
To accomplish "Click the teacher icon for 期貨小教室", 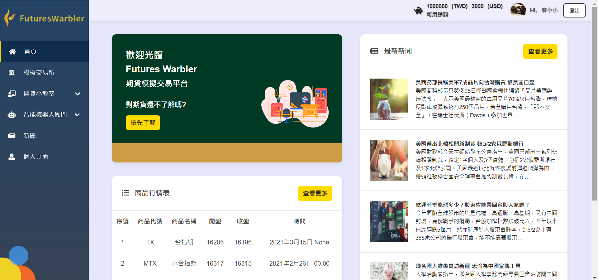I will click(12, 94).
